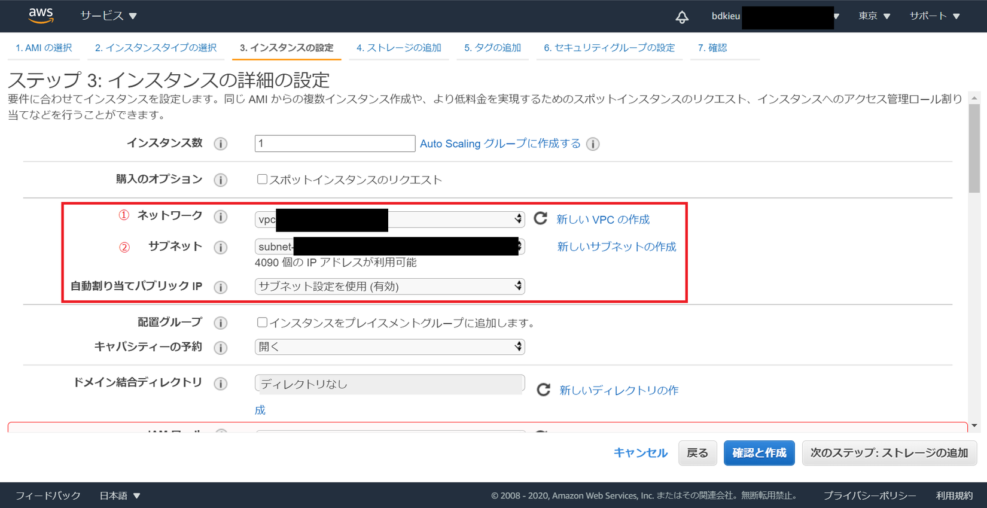Click info icon beside インスタンス数
987x508 pixels.
(x=221, y=144)
